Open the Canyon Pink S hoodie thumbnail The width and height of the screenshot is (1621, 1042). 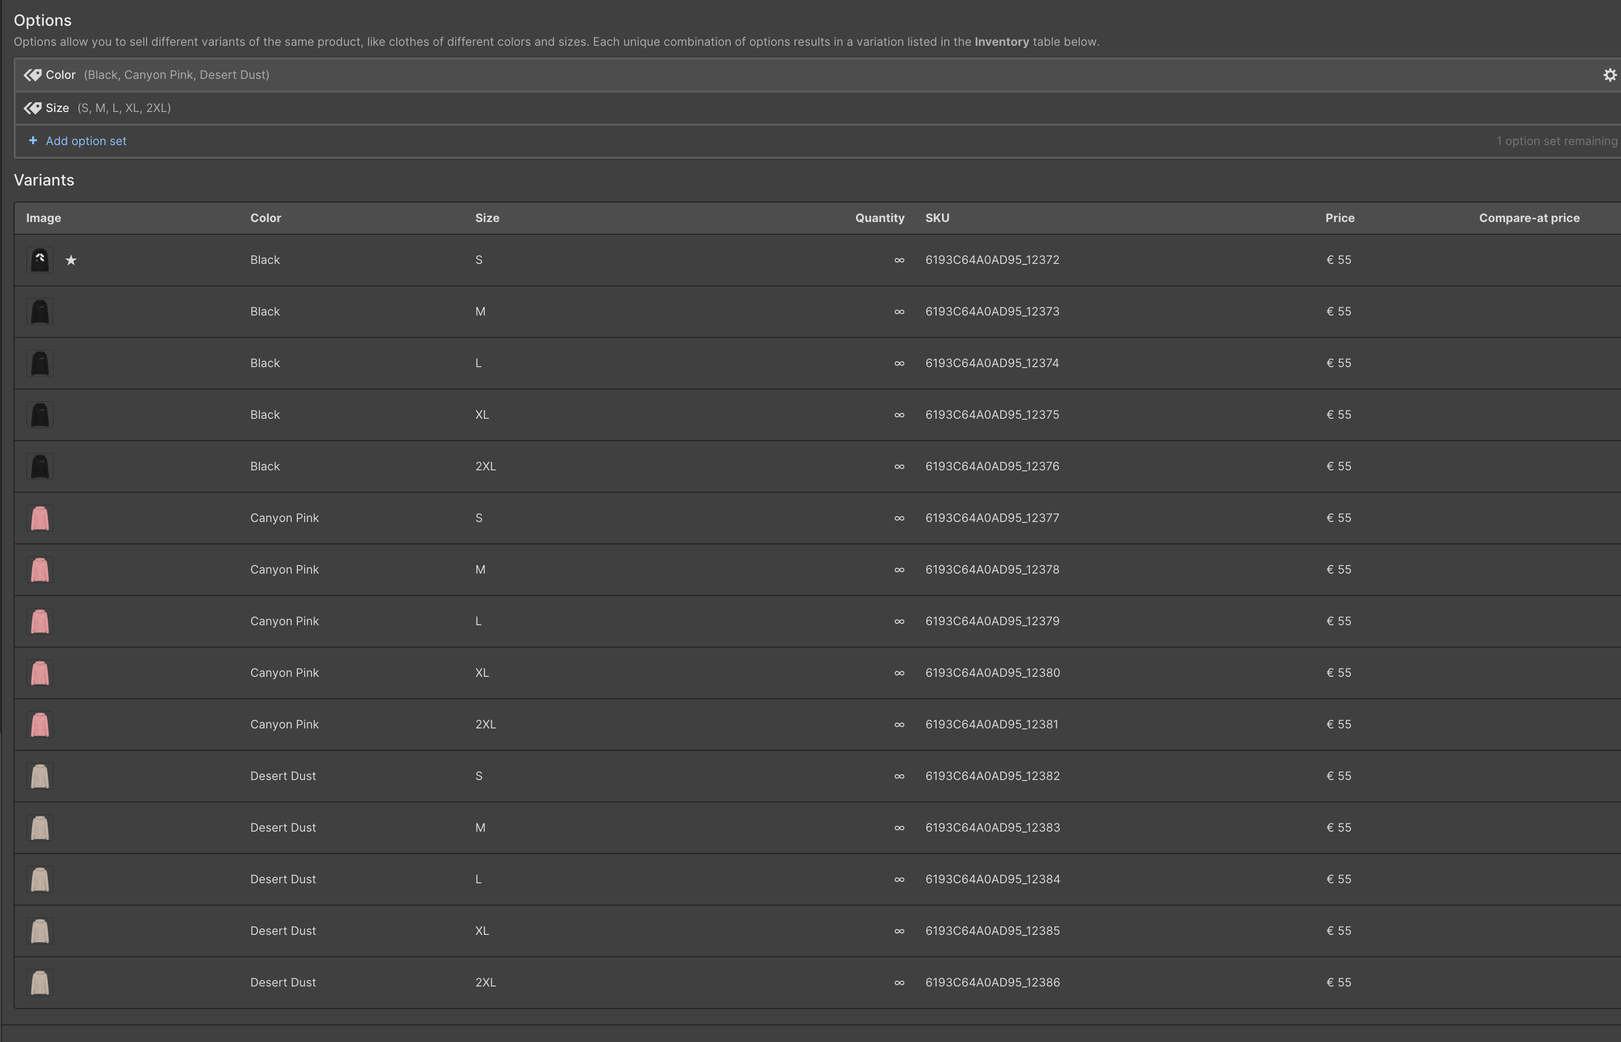pyautogui.click(x=40, y=518)
